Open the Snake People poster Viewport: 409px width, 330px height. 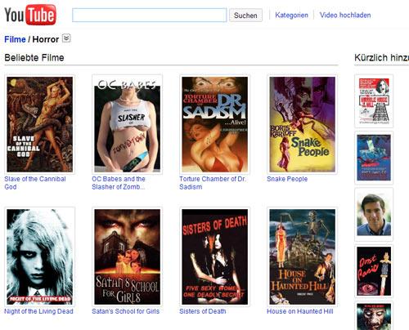[303, 124]
